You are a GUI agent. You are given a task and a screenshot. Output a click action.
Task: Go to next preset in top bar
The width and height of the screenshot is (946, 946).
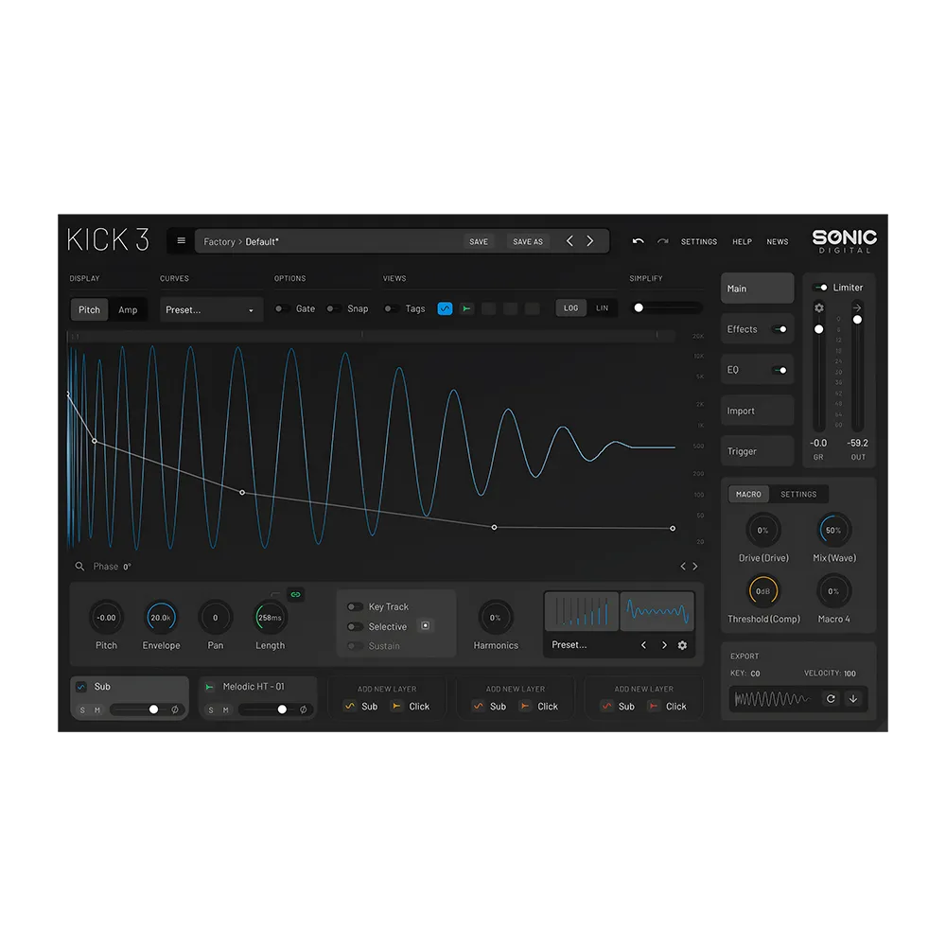[590, 241]
